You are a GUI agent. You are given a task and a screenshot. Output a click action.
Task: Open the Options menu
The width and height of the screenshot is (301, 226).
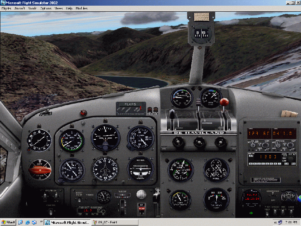[x=46, y=8]
